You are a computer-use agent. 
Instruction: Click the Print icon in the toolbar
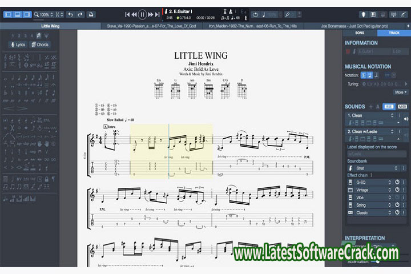91,14
